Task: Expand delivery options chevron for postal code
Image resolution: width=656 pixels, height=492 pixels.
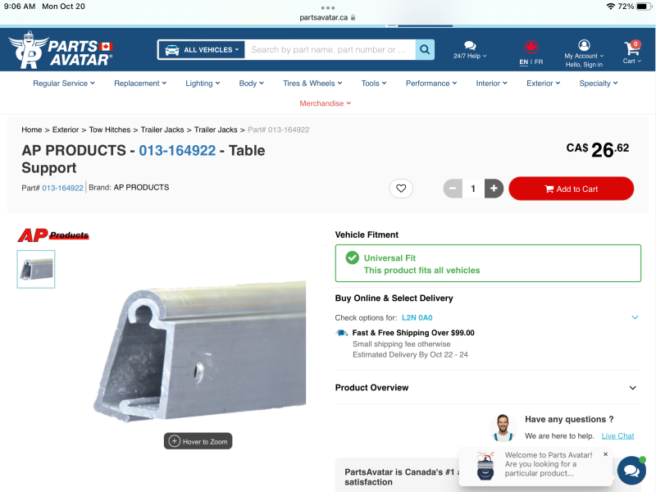Action: 635,317
